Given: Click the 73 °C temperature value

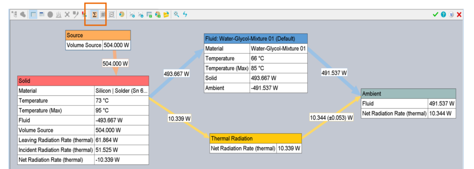Looking at the screenshot, I should (x=122, y=100).
